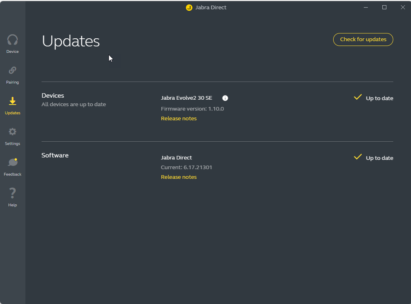Show info for Jabra Evolve2 30 SE
The width and height of the screenshot is (411, 304).
(225, 98)
